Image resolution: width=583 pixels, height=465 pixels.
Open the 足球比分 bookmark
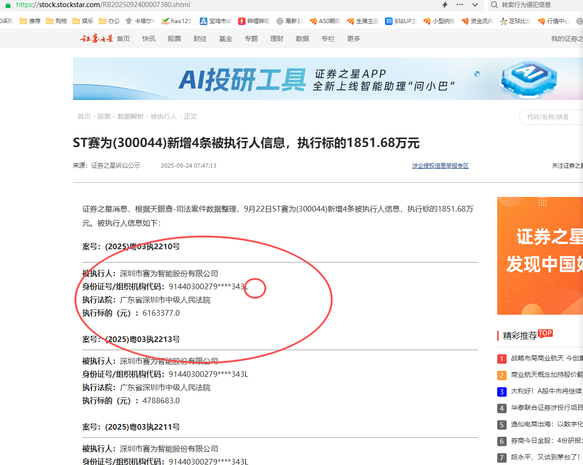[516, 21]
